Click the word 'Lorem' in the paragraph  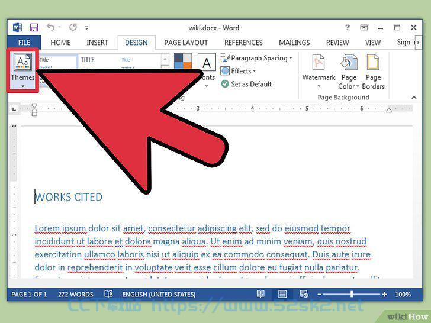pos(47,228)
